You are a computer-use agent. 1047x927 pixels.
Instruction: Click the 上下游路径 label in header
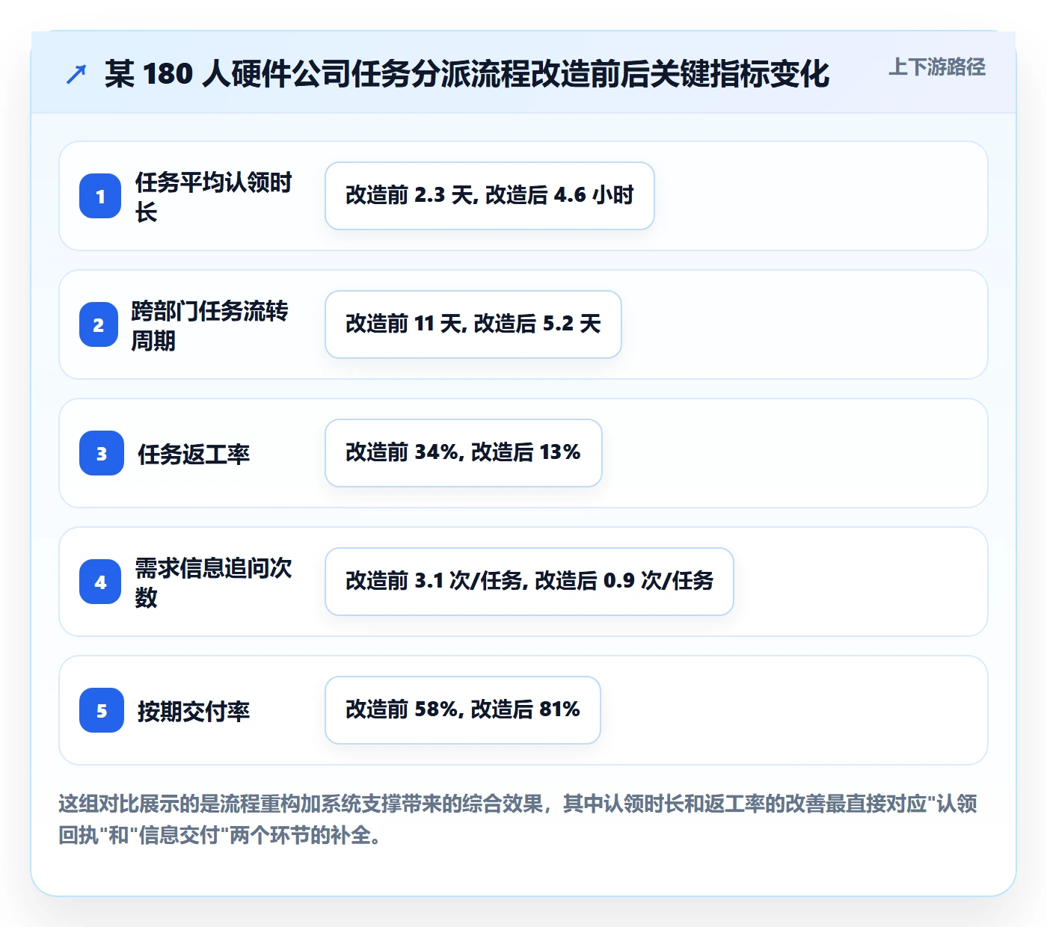936,67
